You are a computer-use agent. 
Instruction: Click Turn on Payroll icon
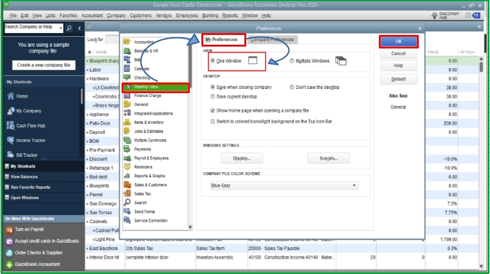coord(9,230)
